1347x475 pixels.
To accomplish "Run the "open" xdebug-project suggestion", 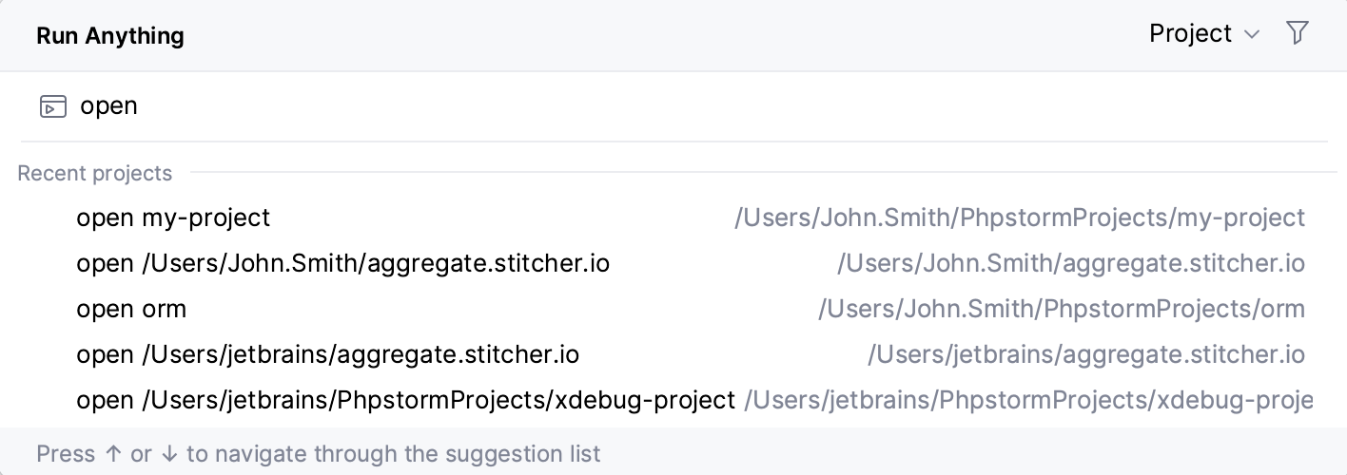I will [405, 400].
